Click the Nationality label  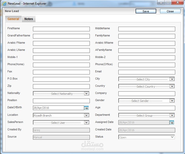click(x=14, y=93)
